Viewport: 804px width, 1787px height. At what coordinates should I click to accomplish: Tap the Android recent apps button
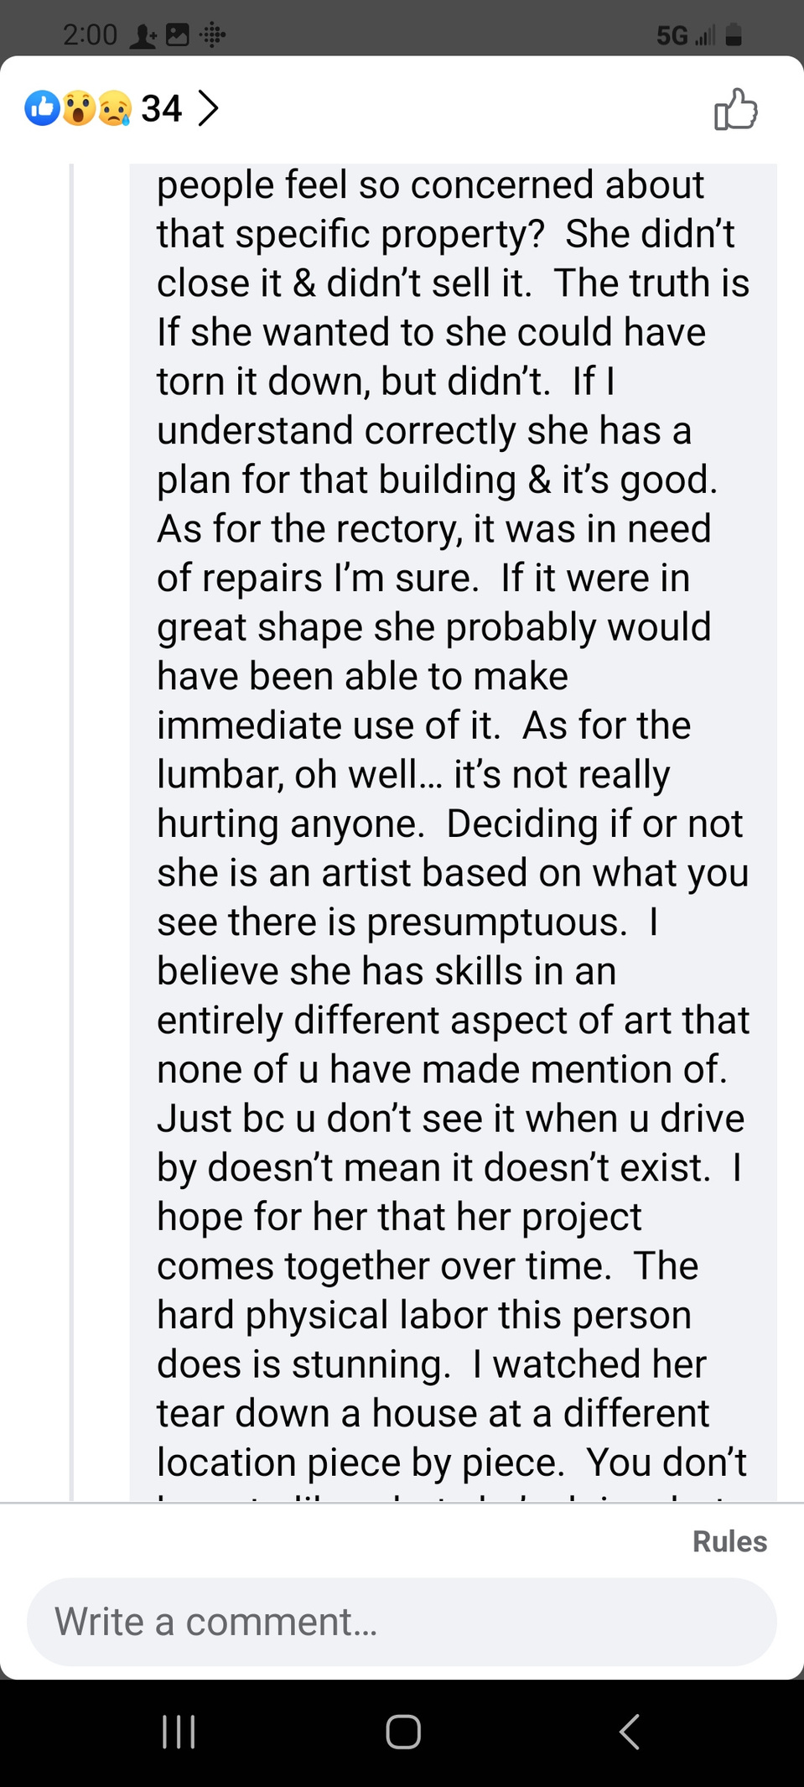point(179,1732)
